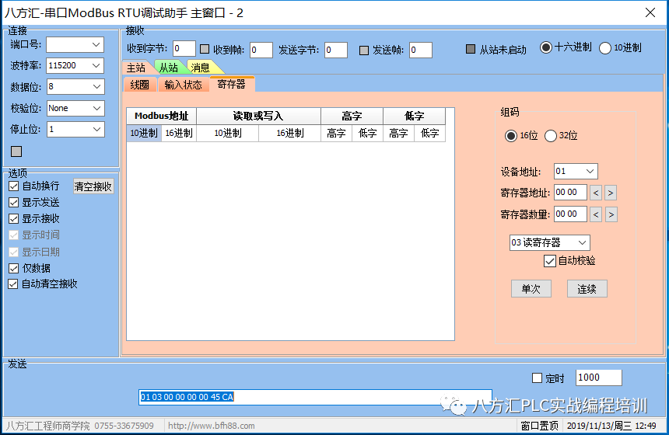The image size is (669, 435).
Task: Switch to the 从站 tab
Action: [169, 68]
